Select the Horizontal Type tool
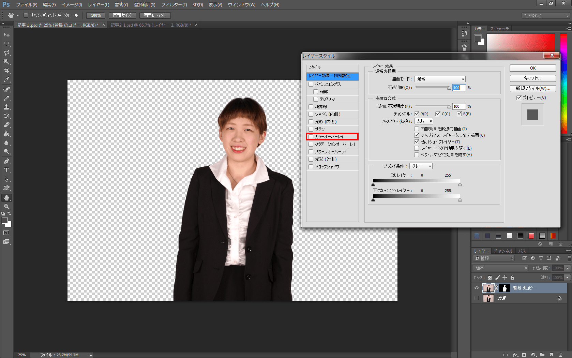 tap(6, 170)
